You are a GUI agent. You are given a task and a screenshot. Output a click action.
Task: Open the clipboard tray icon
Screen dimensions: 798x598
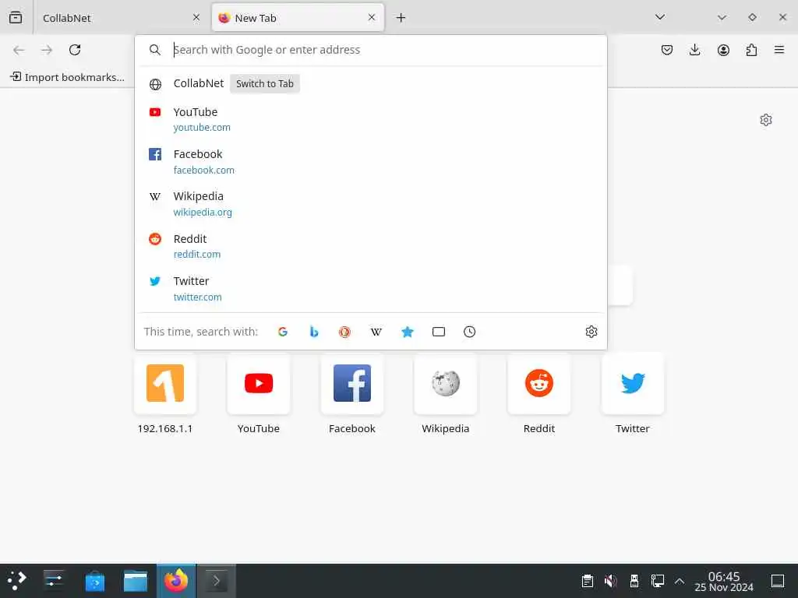pyautogui.click(x=588, y=581)
